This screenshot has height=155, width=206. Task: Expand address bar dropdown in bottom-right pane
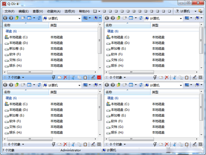[181, 85]
